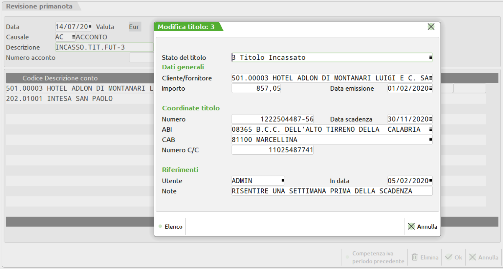This screenshot has height=269, width=503.
Task: Open the Data emissione date picker
Action: click(430, 88)
